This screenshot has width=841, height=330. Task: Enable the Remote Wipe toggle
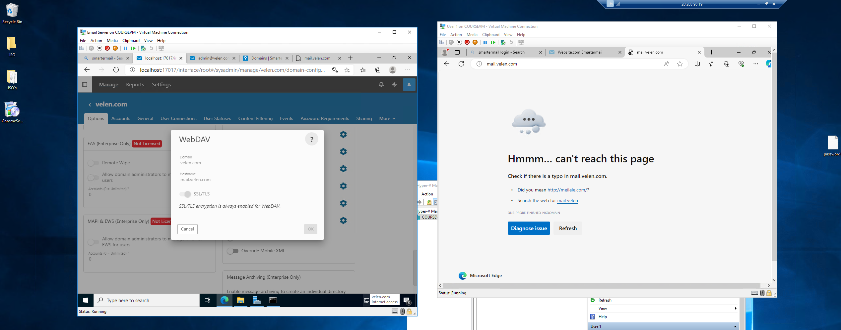click(94, 163)
